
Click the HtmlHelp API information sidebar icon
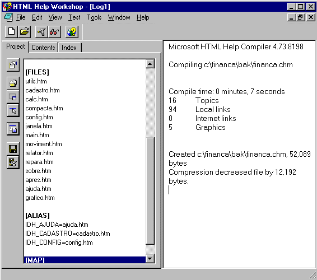(x=13, y=110)
